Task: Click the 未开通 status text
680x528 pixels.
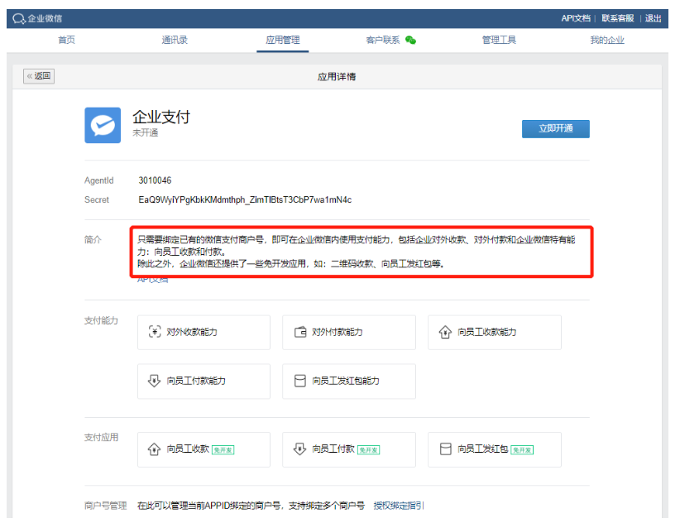Action: click(x=146, y=132)
